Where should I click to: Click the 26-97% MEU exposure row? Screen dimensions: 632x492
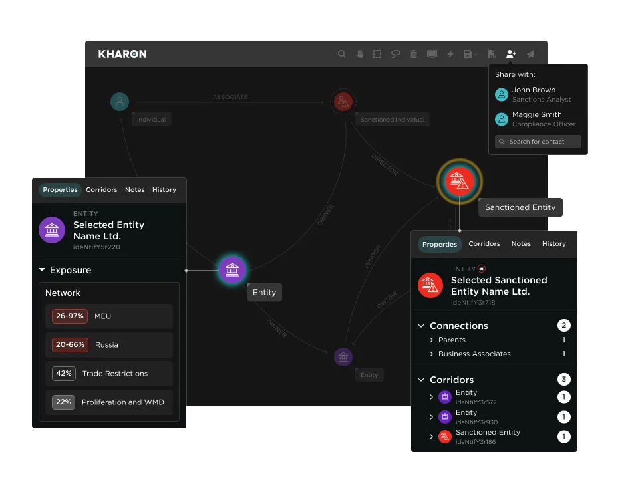109,316
